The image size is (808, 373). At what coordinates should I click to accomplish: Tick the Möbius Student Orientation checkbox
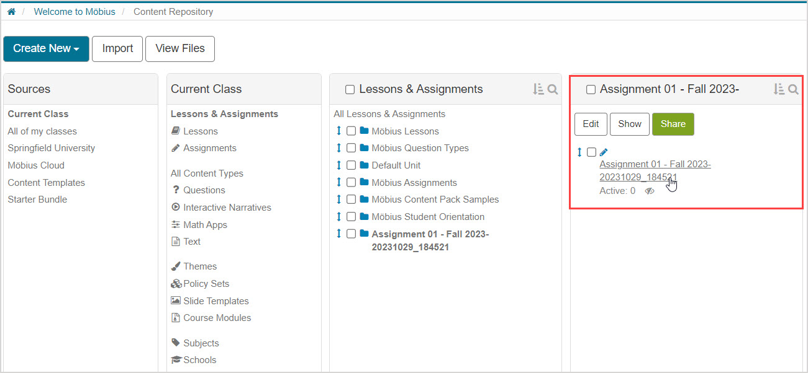tap(352, 217)
